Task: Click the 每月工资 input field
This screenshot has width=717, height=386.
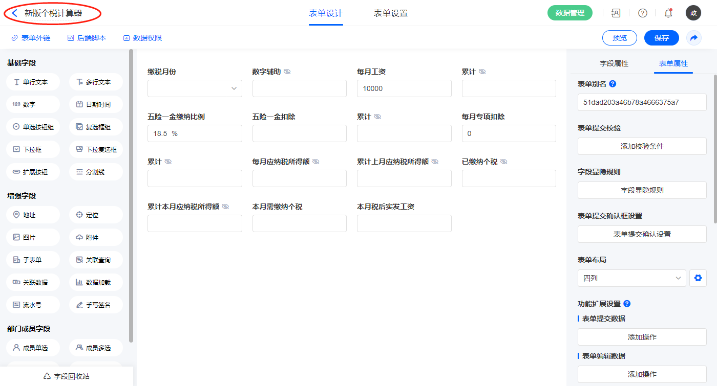Action: [x=404, y=88]
